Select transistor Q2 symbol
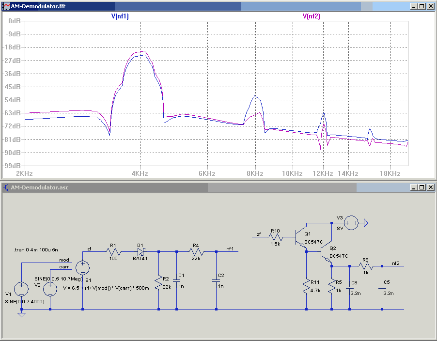Screen dimensions: 437x341 (326, 252)
